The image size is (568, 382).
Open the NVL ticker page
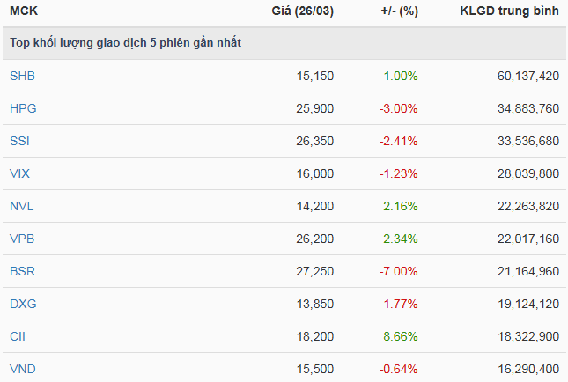click(x=22, y=206)
